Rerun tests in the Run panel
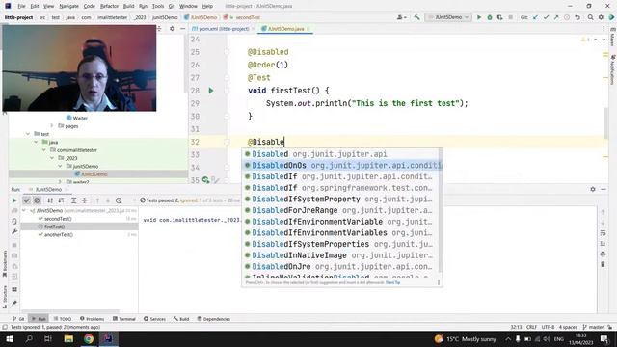The image size is (617, 347). [x=14, y=200]
